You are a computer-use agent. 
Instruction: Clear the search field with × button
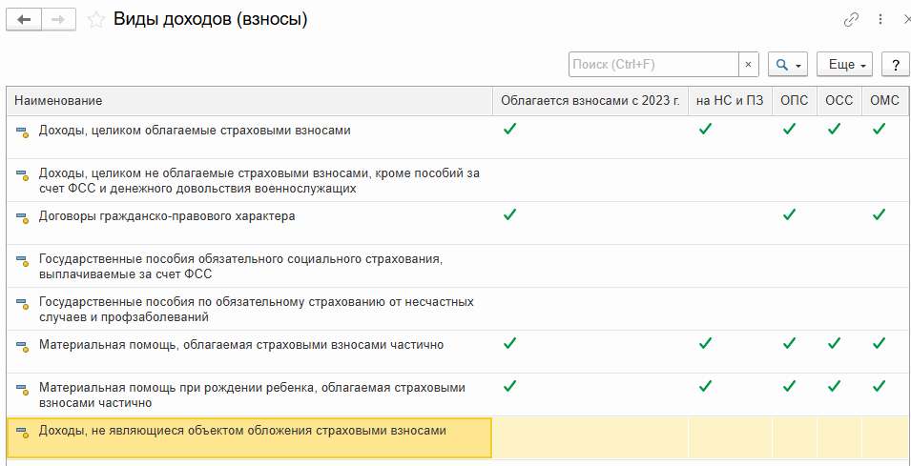[x=748, y=65]
